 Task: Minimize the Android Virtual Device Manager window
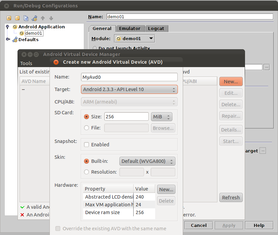tap(30, 54)
